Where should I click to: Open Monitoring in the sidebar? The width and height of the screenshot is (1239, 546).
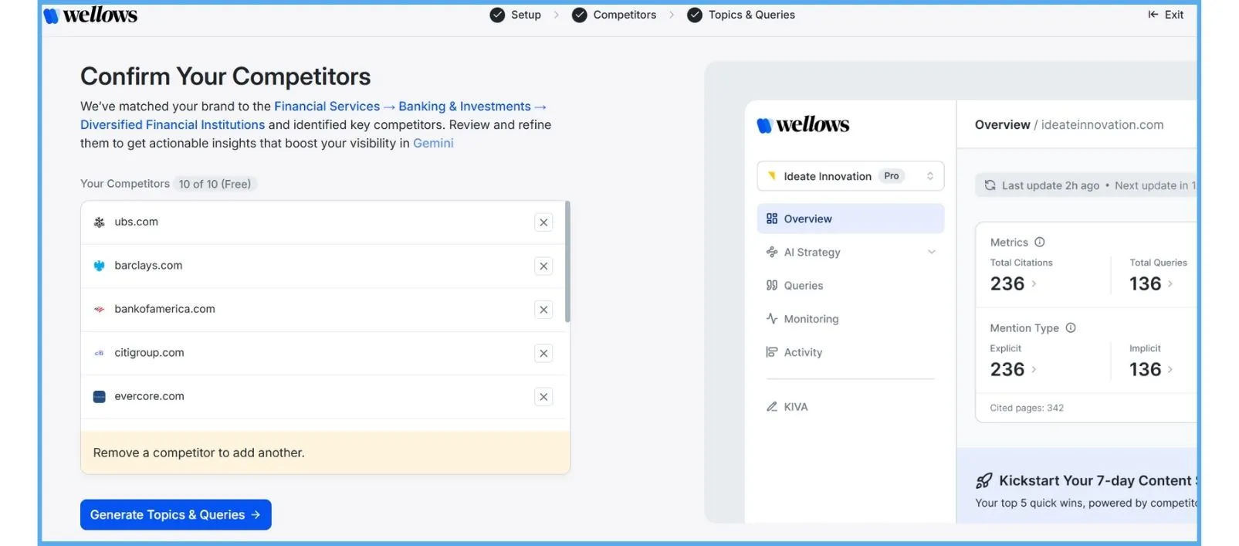(811, 319)
